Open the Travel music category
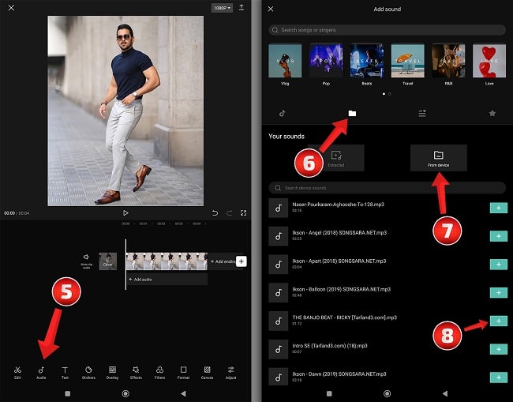The image size is (513, 402). (x=408, y=65)
